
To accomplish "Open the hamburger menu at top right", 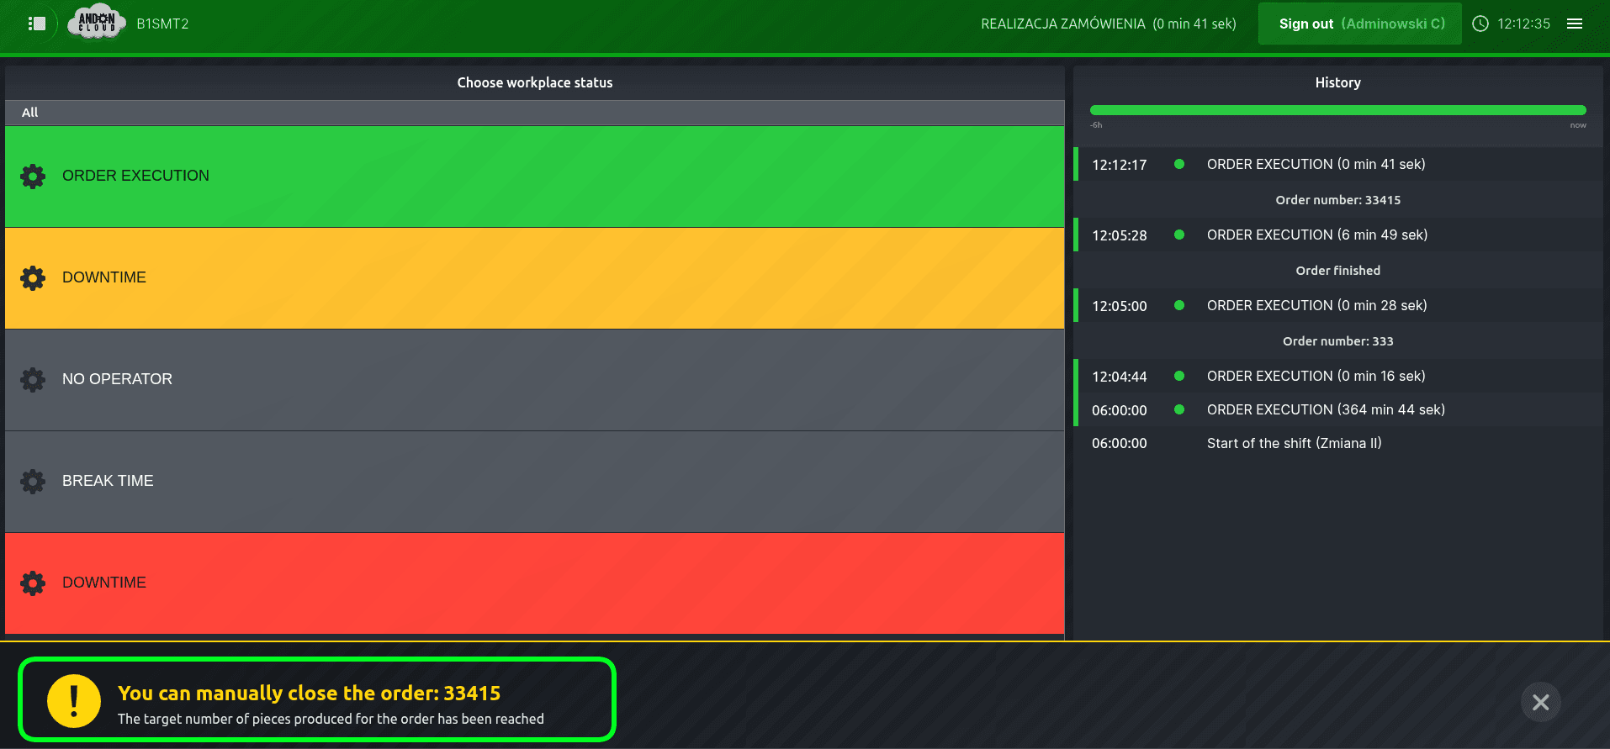I will [1575, 24].
